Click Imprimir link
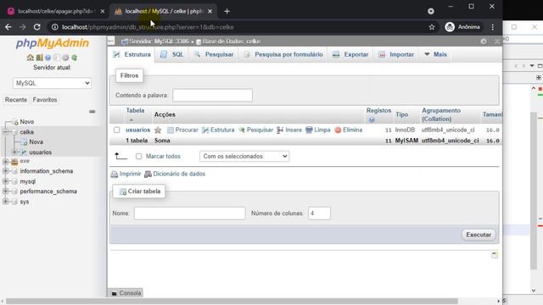The image size is (543, 305). point(126,174)
